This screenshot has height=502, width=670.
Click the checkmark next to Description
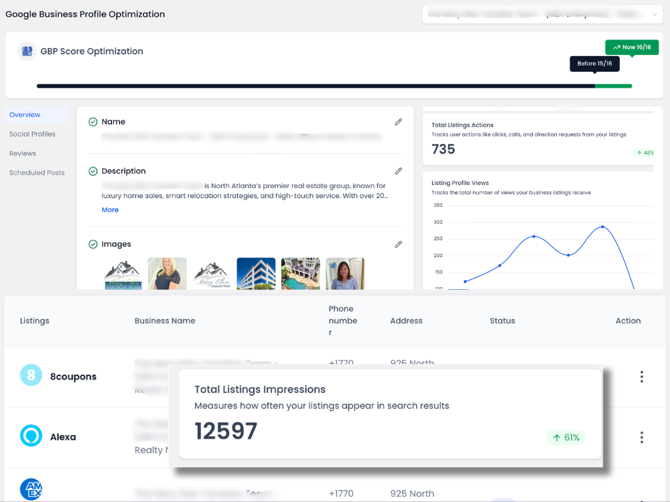[x=93, y=171]
